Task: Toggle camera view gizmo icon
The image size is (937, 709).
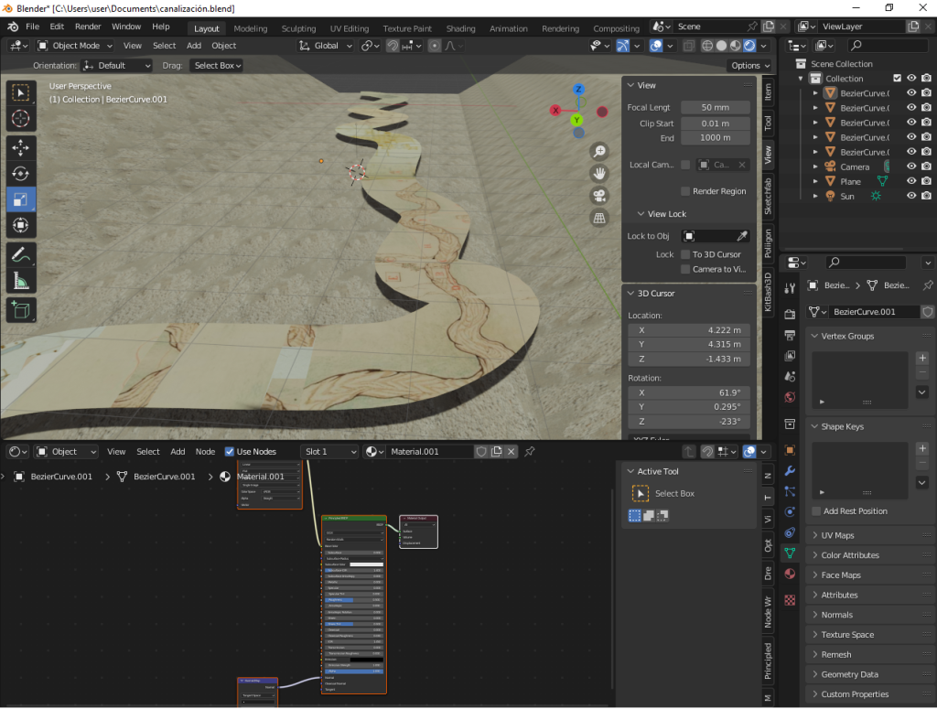Action: pyautogui.click(x=599, y=196)
